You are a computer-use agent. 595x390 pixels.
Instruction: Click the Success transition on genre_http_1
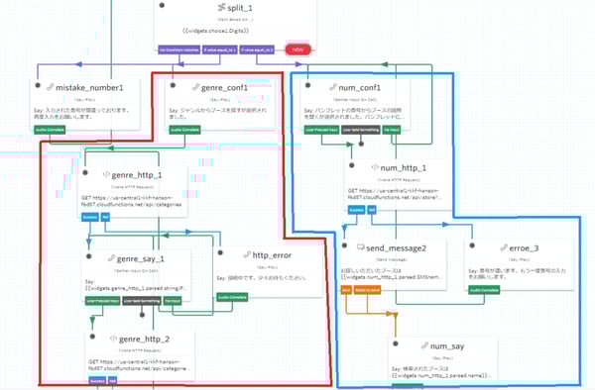pos(90,218)
